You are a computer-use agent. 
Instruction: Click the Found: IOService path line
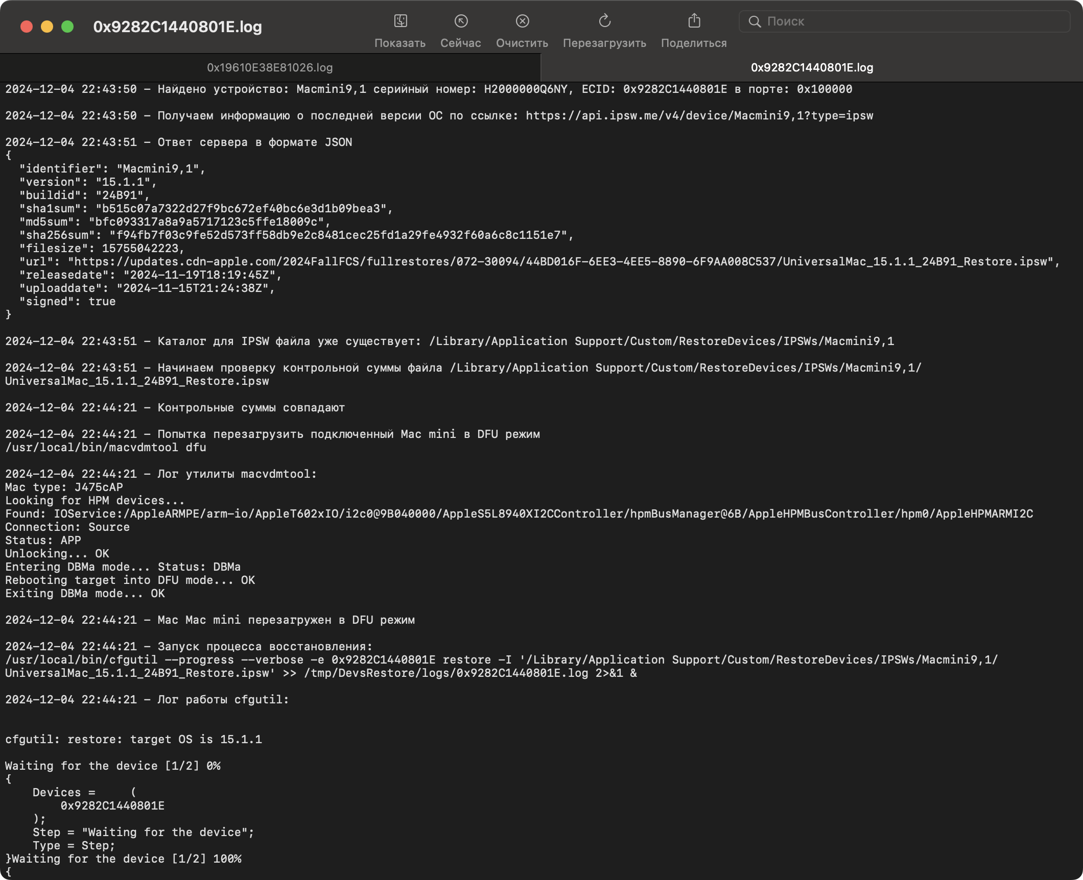(x=519, y=514)
